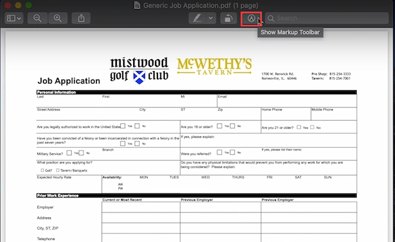This screenshot has width=395, height=242.
Task: Click the 1700 W. Renwick Rd. address text
Action: (x=278, y=74)
